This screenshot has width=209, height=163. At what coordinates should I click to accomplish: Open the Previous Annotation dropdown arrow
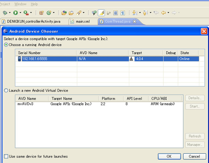[150, 13]
